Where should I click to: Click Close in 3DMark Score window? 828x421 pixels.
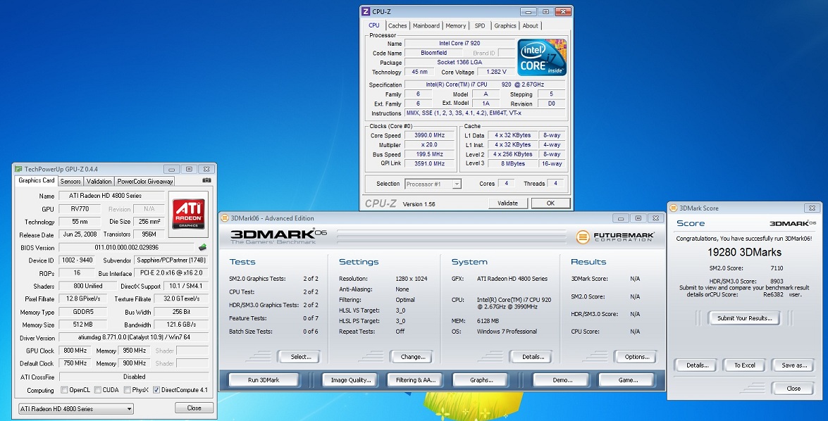(793, 389)
